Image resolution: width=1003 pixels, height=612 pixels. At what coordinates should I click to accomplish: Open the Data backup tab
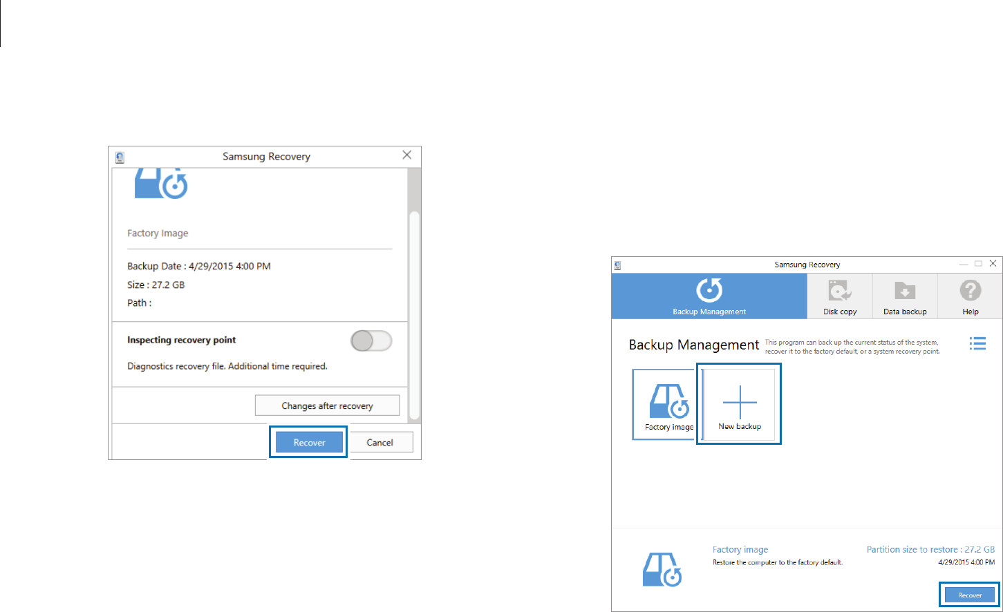(x=905, y=296)
